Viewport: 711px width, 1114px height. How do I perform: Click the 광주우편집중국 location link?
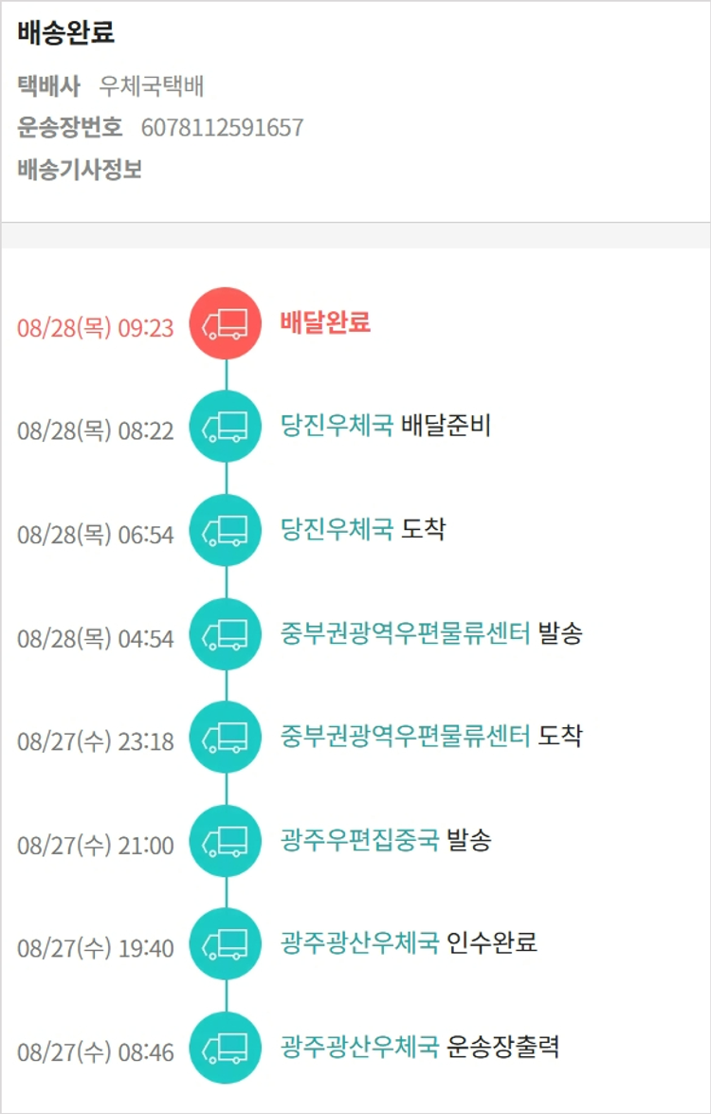[359, 840]
